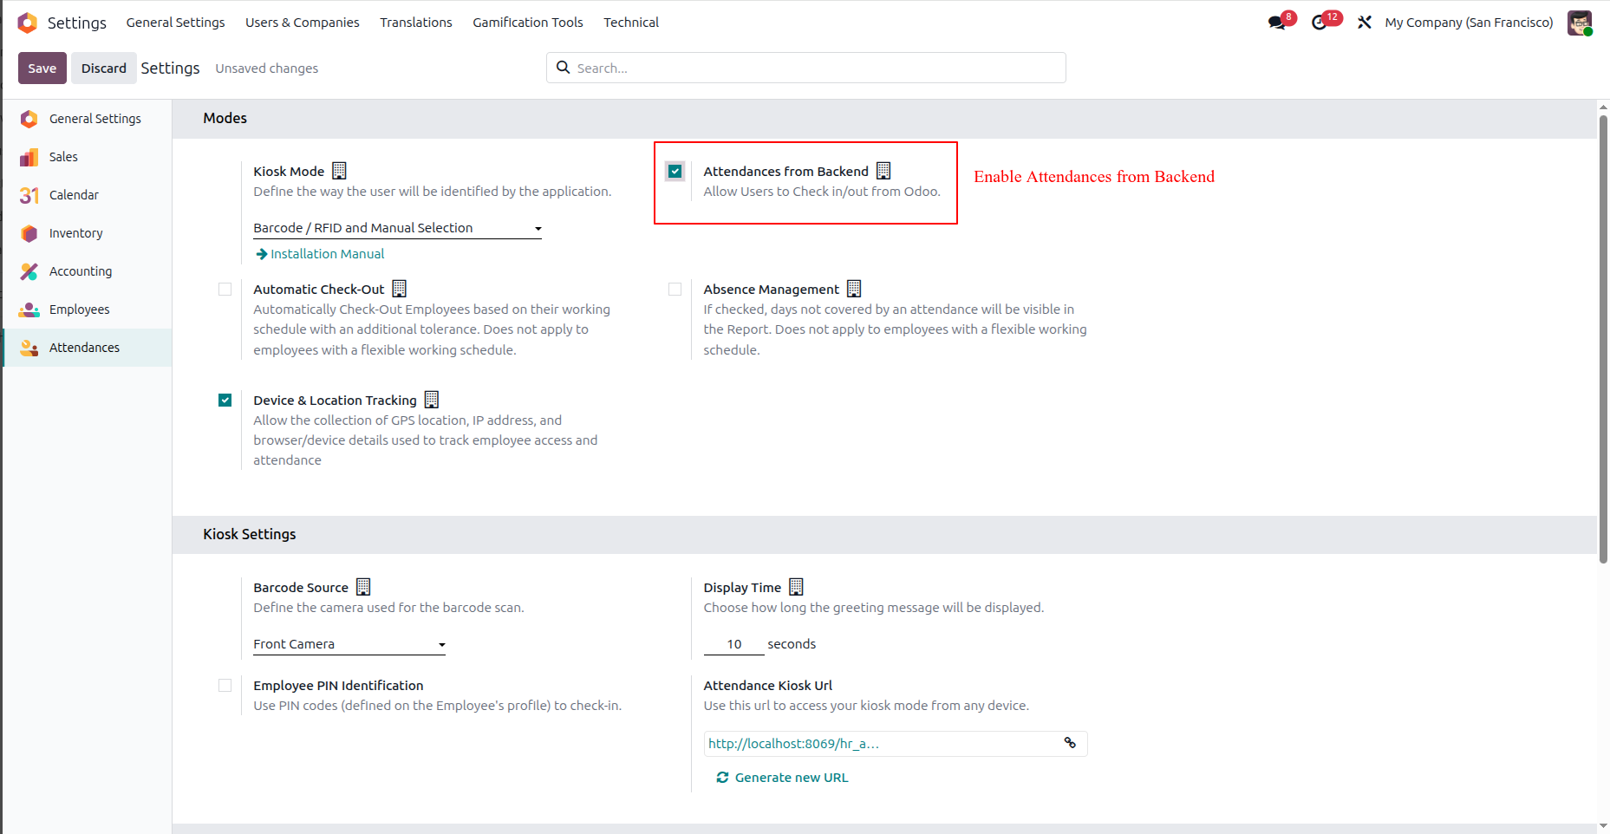This screenshot has height=834, width=1610.
Task: Click company icon next to Automatic Check-Out
Action: pos(400,289)
